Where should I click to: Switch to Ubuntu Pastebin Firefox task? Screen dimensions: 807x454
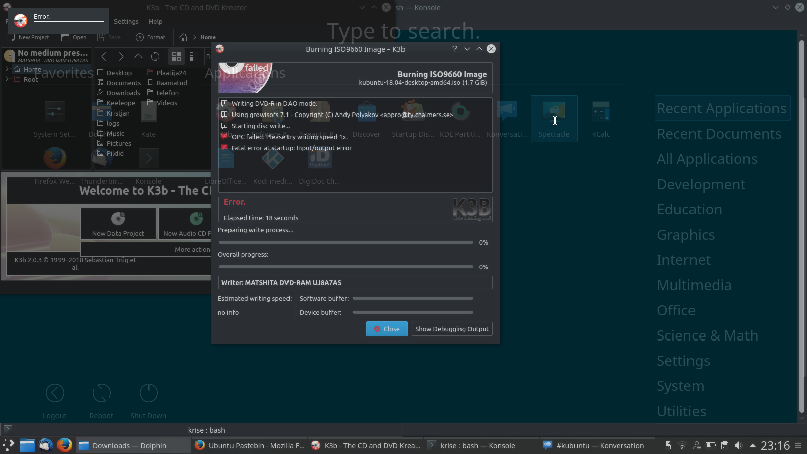250,446
